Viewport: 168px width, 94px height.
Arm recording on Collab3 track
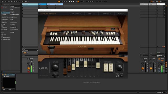(29, 72)
